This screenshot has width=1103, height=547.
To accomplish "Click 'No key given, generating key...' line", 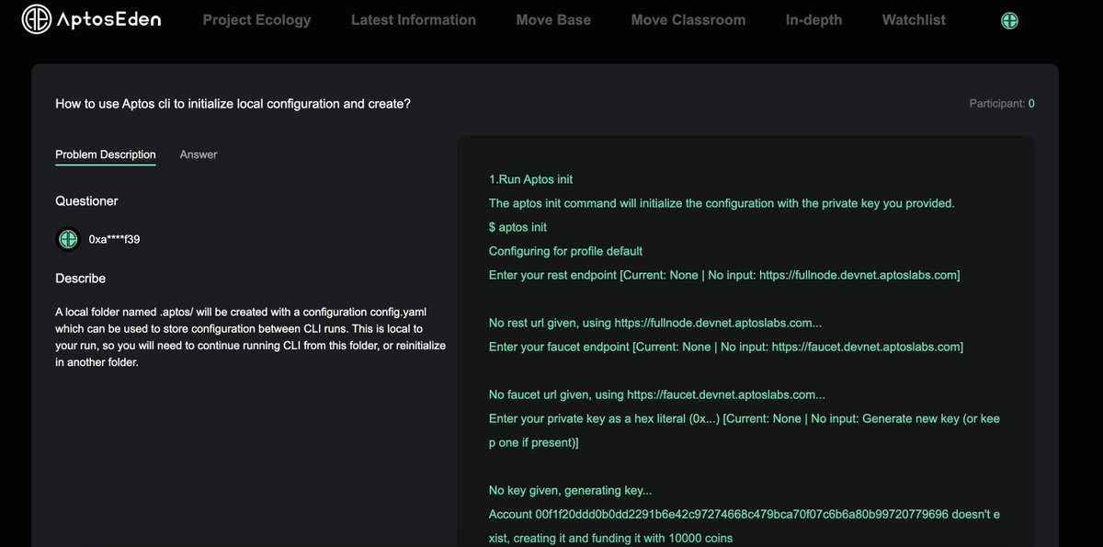I will click(571, 490).
